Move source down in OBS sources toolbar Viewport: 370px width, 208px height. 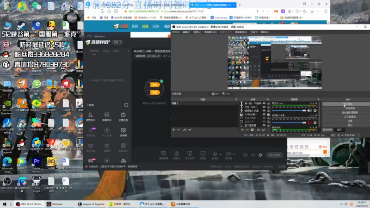click(263, 130)
